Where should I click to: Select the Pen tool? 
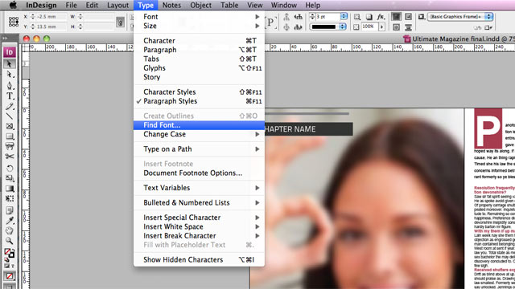[x=10, y=85]
